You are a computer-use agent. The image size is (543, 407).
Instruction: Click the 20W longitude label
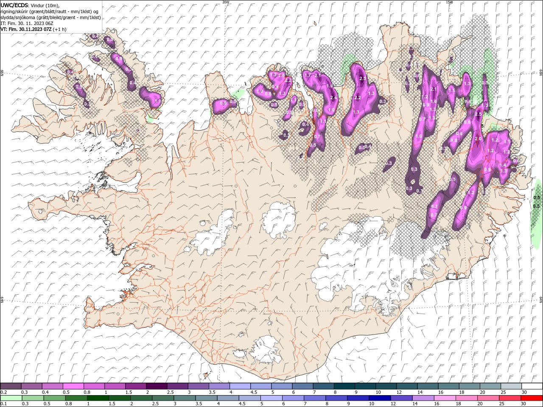click(x=226, y=2)
